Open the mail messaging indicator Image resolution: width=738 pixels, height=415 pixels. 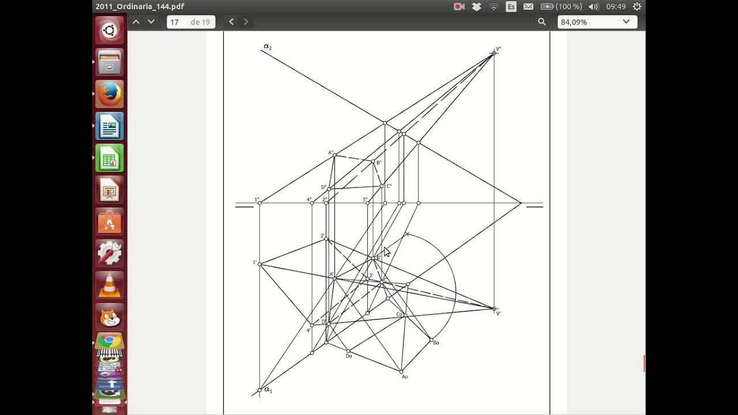pyautogui.click(x=528, y=6)
